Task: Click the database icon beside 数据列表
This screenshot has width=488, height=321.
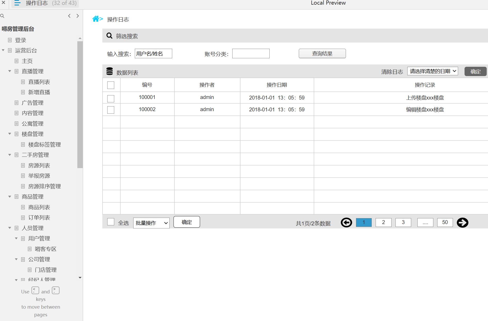Action: click(x=110, y=71)
